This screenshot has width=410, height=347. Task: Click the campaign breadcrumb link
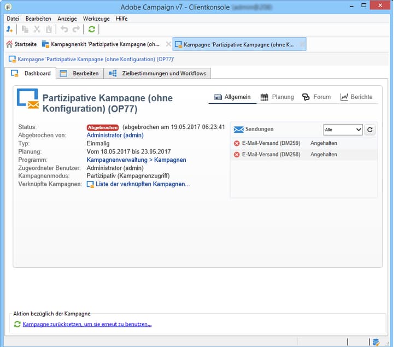pos(96,60)
